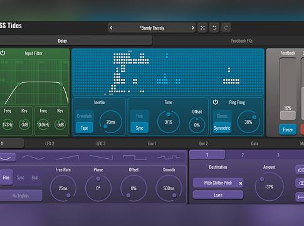Click the high-cut Res -3dB knob
The height and width of the screenshot is (226, 304).
(x=60, y=125)
